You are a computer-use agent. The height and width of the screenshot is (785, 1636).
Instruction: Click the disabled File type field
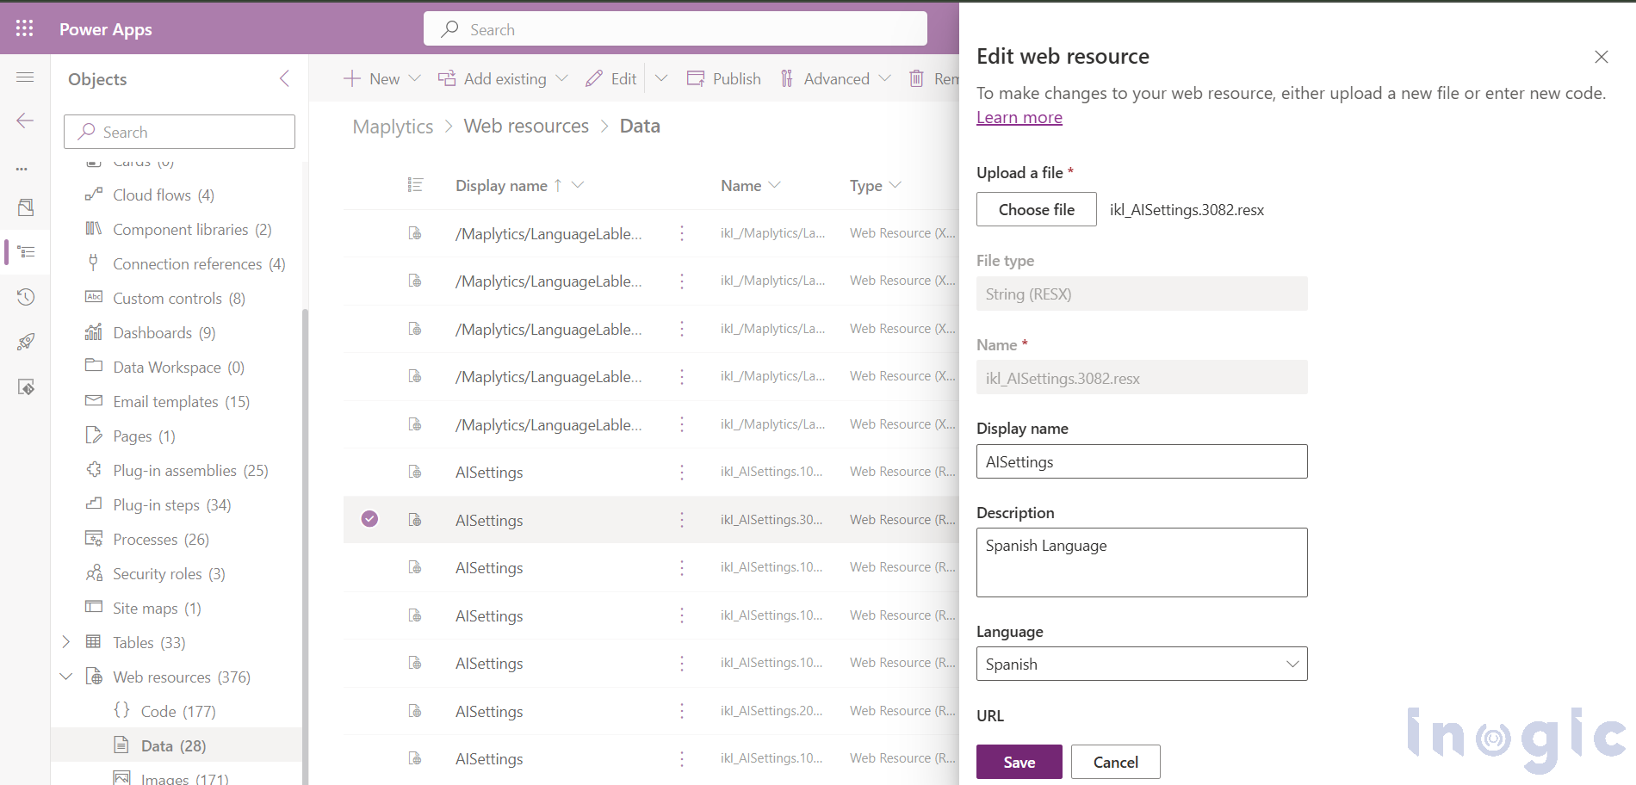(x=1142, y=294)
